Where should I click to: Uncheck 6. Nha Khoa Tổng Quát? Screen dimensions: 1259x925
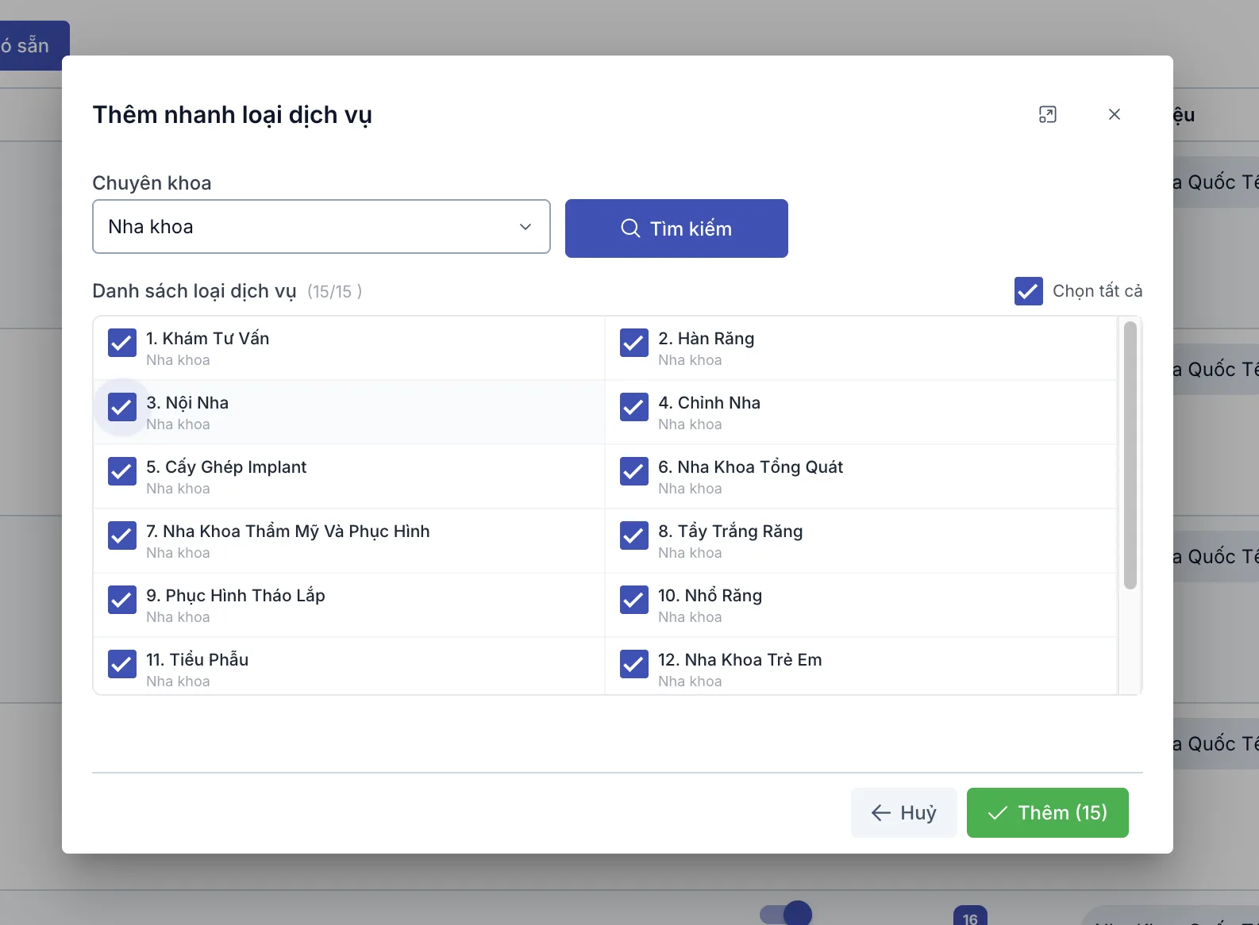pyautogui.click(x=634, y=471)
